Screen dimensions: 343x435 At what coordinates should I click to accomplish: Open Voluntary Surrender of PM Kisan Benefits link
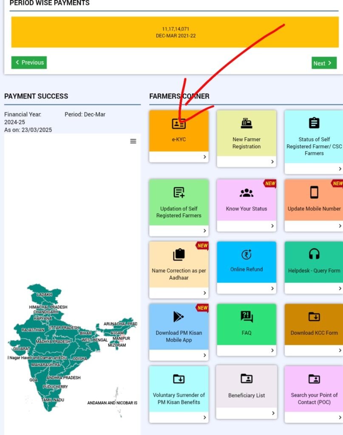(179, 398)
